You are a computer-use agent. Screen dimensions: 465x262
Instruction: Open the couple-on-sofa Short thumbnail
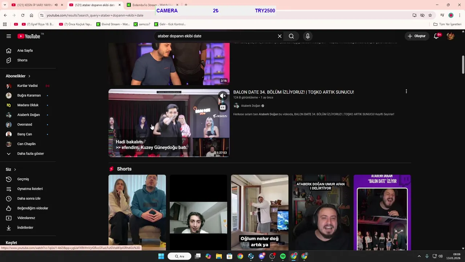coord(137,213)
